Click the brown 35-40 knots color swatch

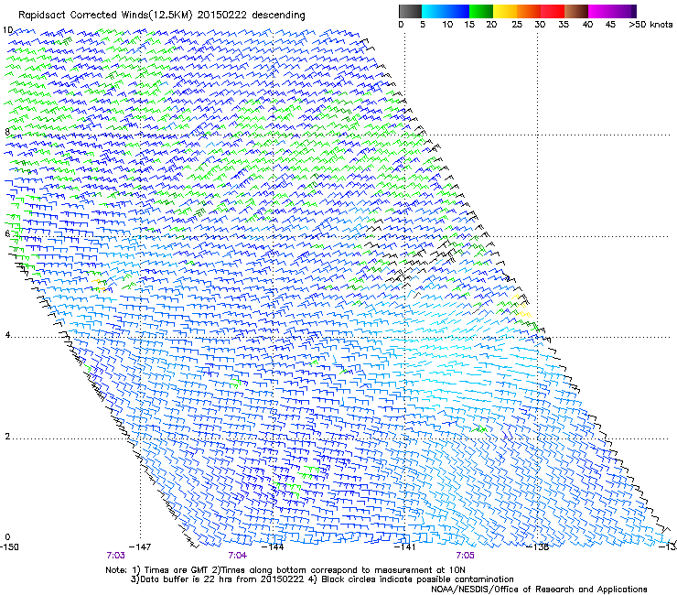point(576,11)
